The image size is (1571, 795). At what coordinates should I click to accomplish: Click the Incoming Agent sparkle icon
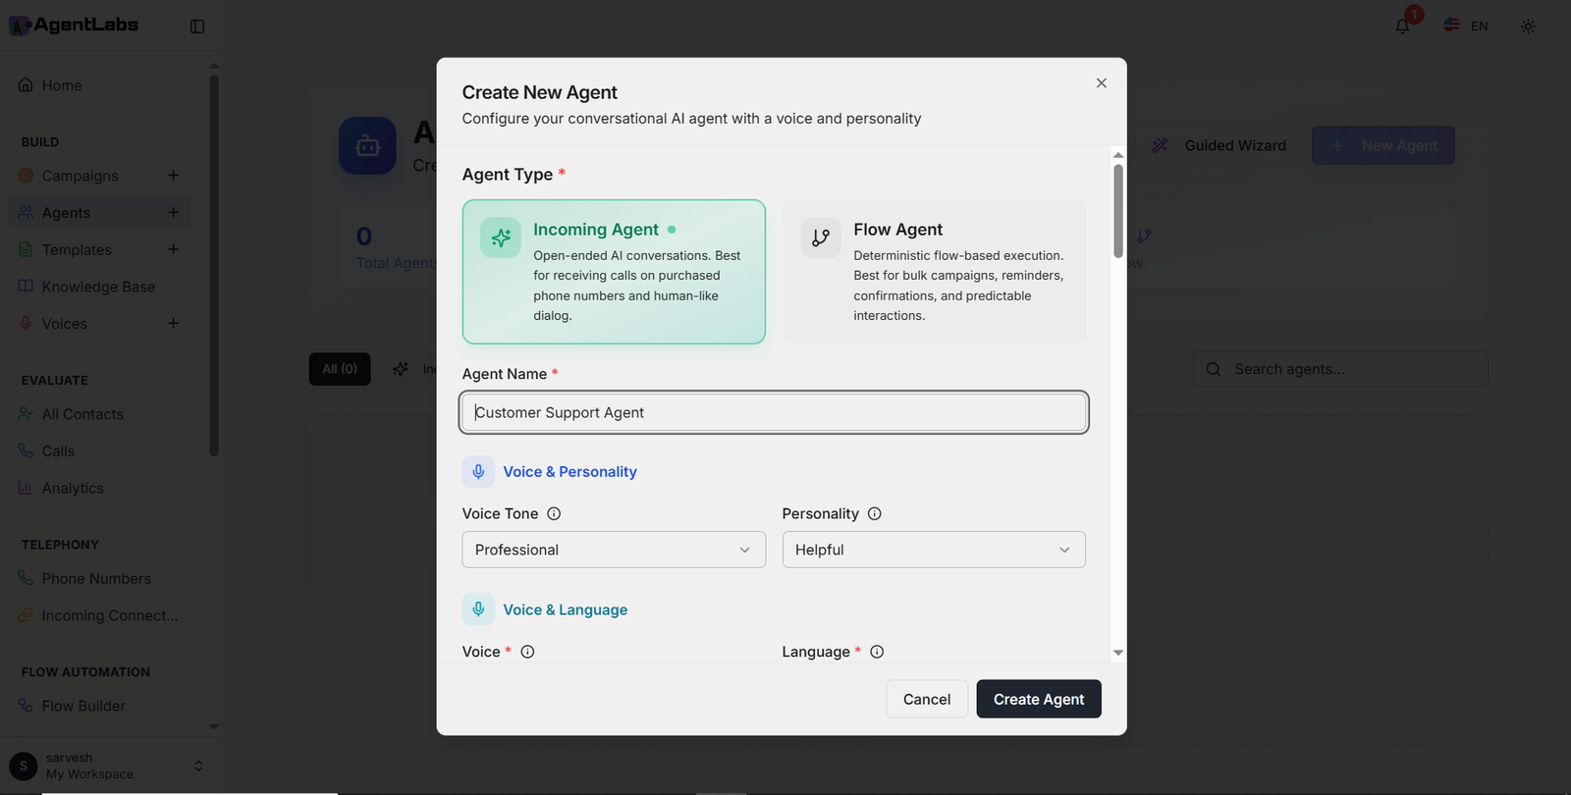[501, 238]
